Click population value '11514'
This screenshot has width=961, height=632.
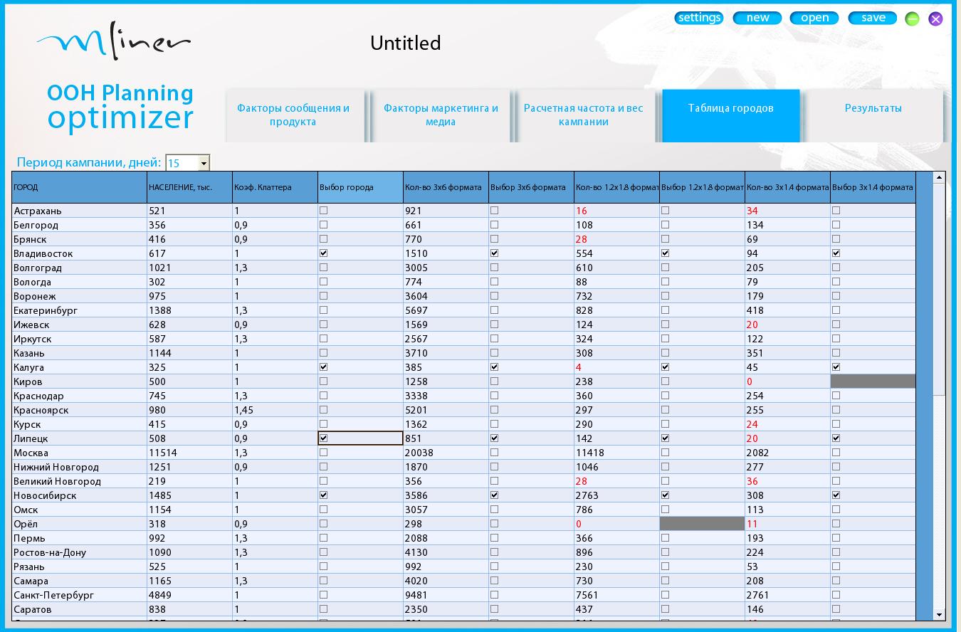pos(189,453)
